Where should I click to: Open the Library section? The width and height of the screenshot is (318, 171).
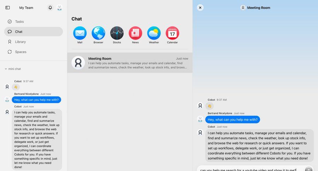34,42
